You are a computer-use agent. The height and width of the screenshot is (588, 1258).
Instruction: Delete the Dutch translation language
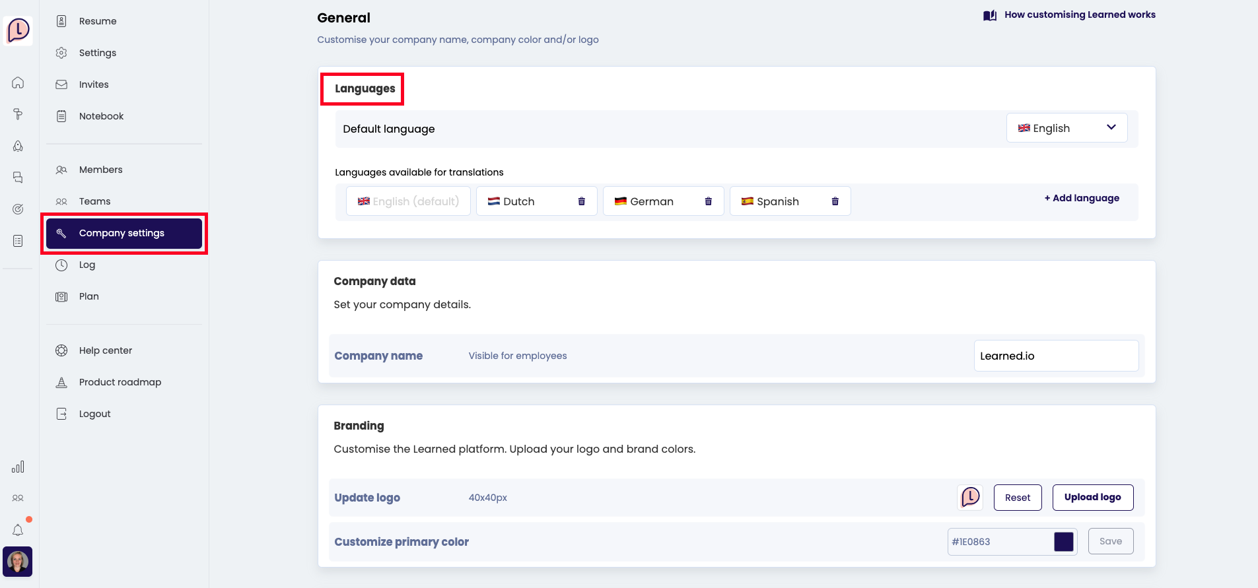pyautogui.click(x=581, y=201)
